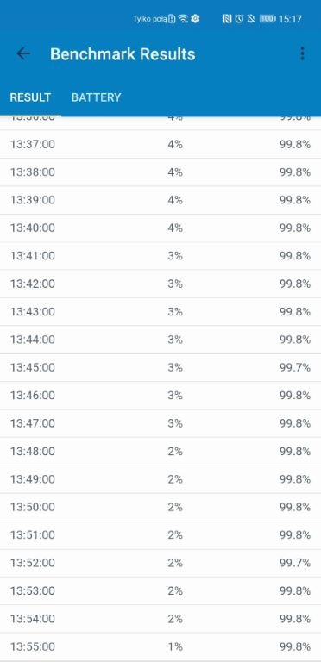Select the 13:50:00 timestamp entry
This screenshot has width=321, height=662.
(x=33, y=507)
